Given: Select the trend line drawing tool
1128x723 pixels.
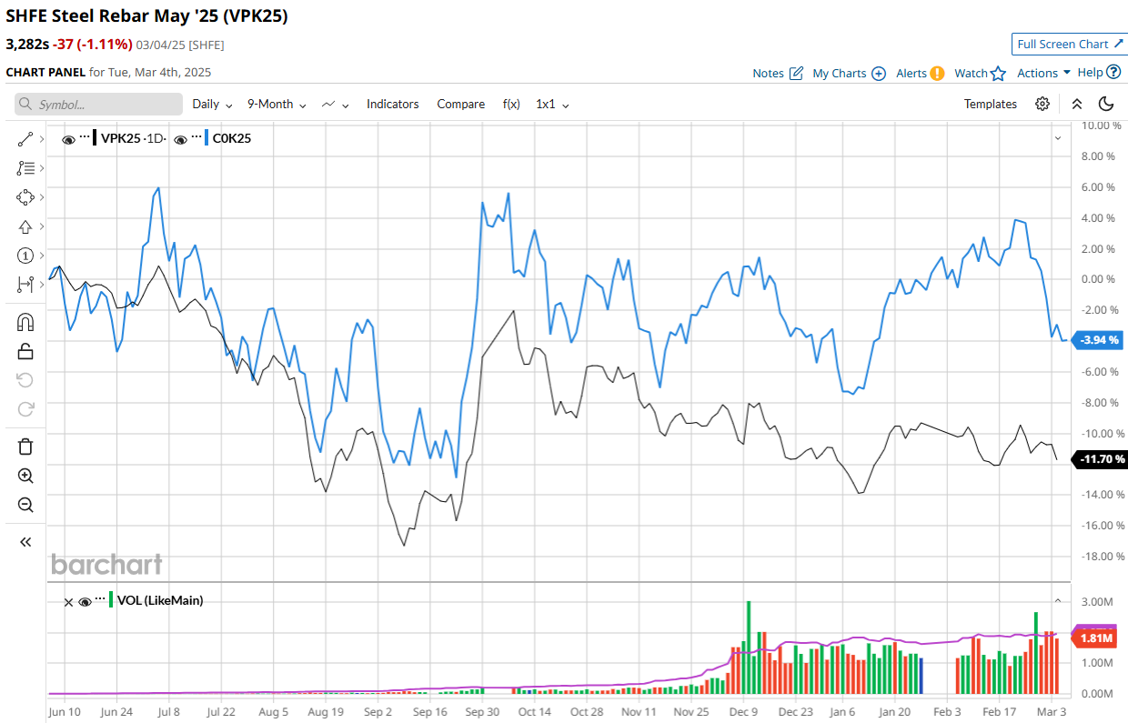Looking at the screenshot, I should pyautogui.click(x=25, y=138).
